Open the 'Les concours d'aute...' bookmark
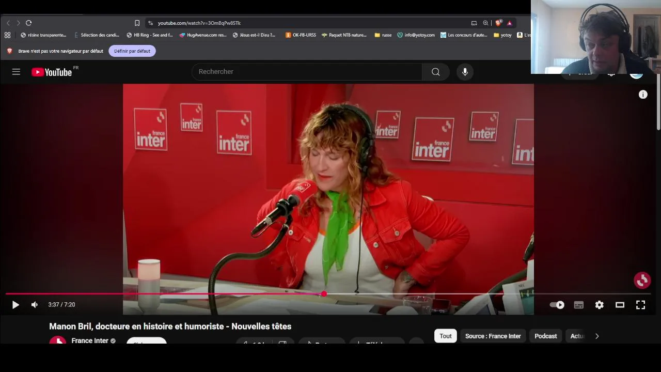Viewport: 661px width, 372px height. tap(464, 35)
